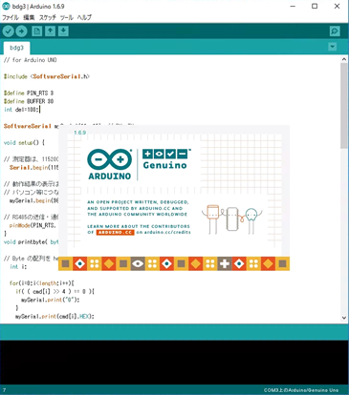Click the orange ARDUINO.CC link badge
Viewport: 349px width, 395px height.
coord(115,232)
